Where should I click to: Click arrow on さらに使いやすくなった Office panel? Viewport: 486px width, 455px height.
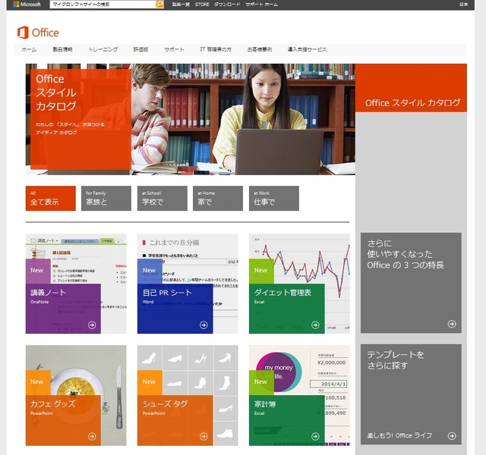(452, 324)
